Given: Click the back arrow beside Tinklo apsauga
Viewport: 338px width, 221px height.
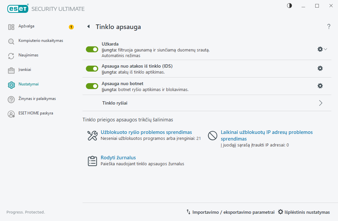Looking at the screenshot, I should point(88,26).
